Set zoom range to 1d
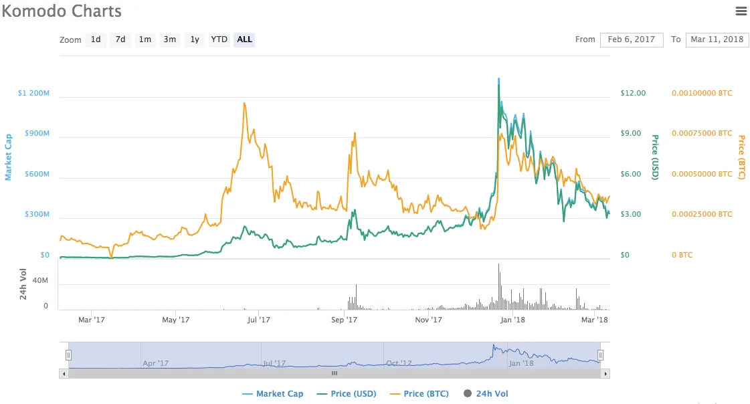750x404 pixels. click(96, 39)
